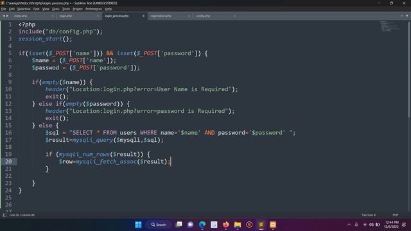Click the microphone tray icon
Screen dimensions: 411x231
point(356,225)
